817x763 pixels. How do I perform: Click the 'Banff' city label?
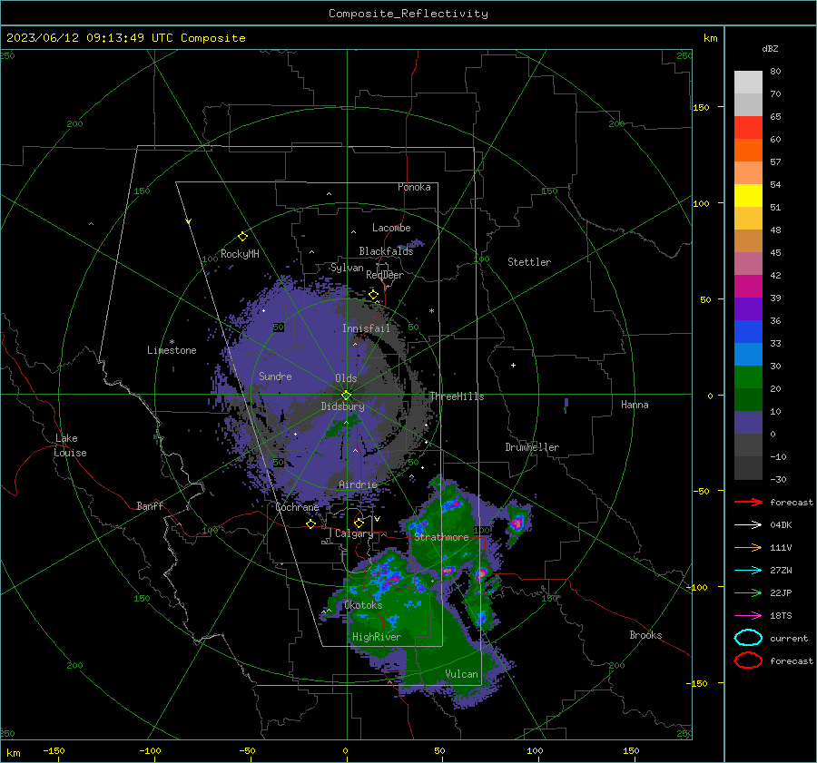pos(150,505)
